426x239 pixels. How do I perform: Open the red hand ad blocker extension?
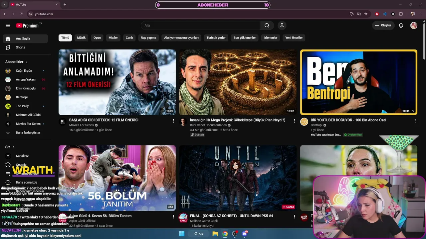377,14
